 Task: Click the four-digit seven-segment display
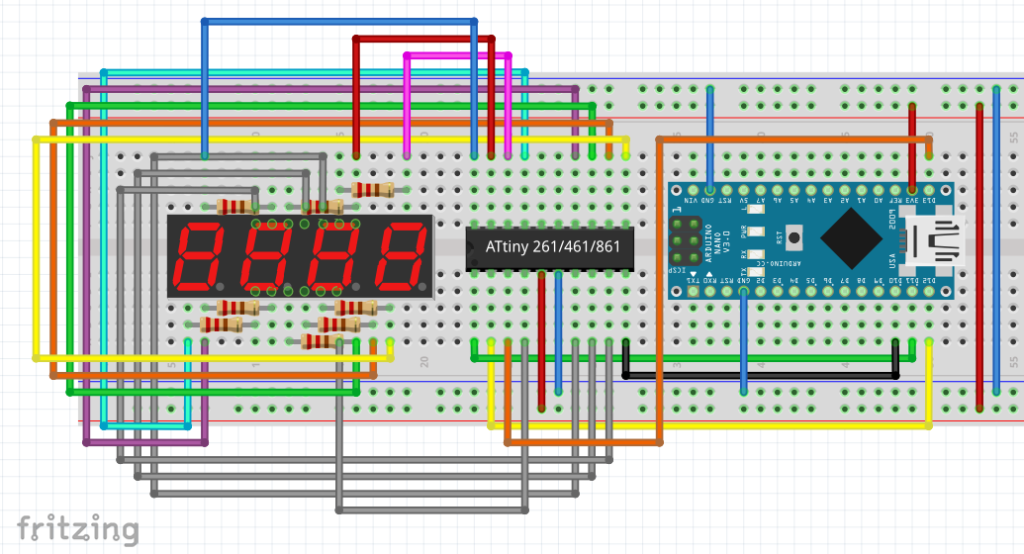pos(300,255)
